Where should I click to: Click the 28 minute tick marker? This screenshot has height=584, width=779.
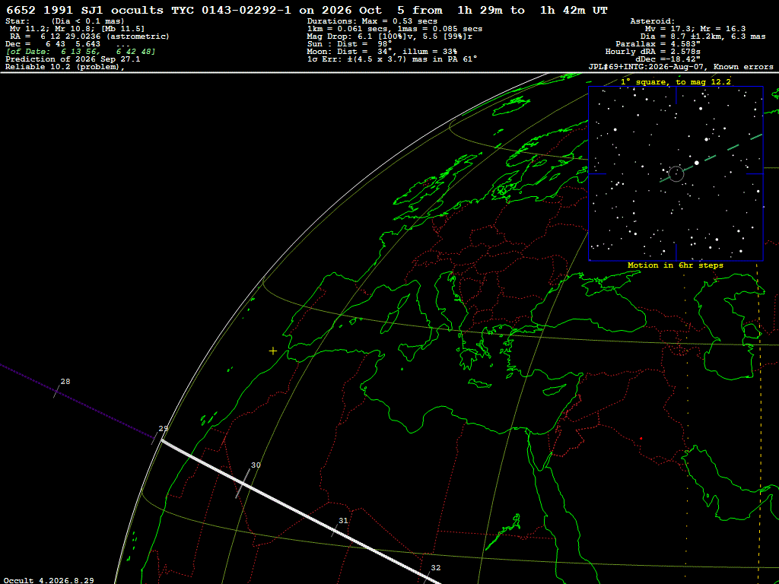click(x=56, y=392)
